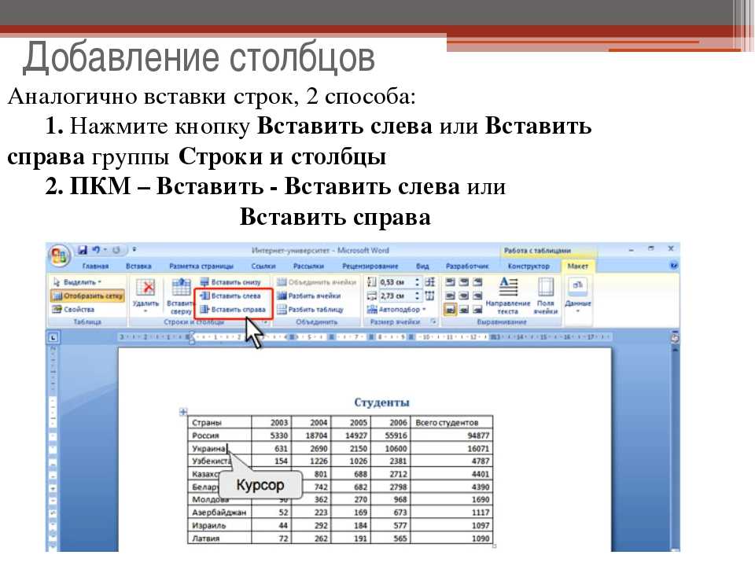Click the Вставить сверху icon
This screenshot has width=755, height=566.
click(x=181, y=288)
